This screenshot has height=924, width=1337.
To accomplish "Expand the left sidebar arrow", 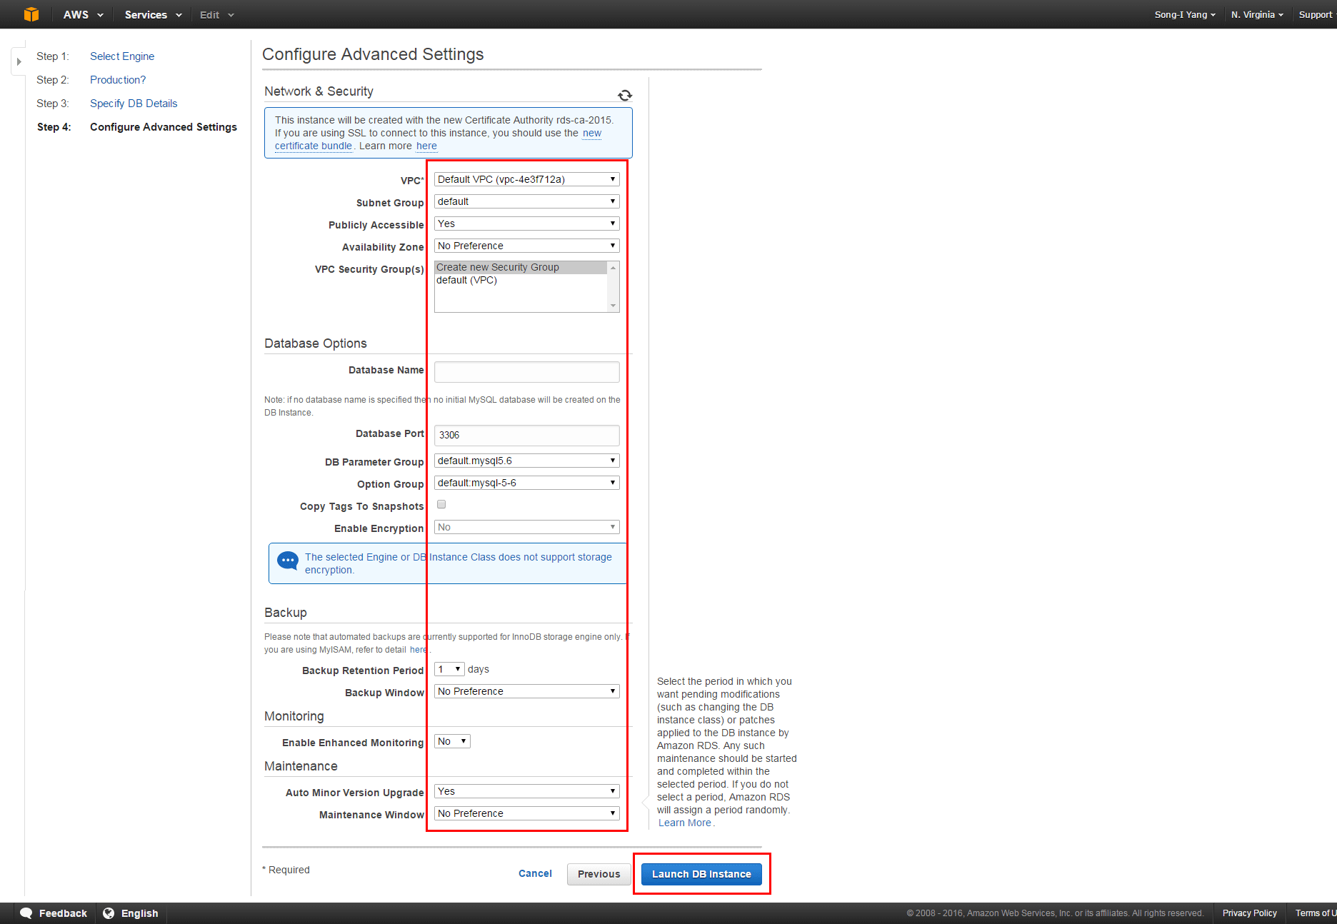I will click(x=19, y=61).
